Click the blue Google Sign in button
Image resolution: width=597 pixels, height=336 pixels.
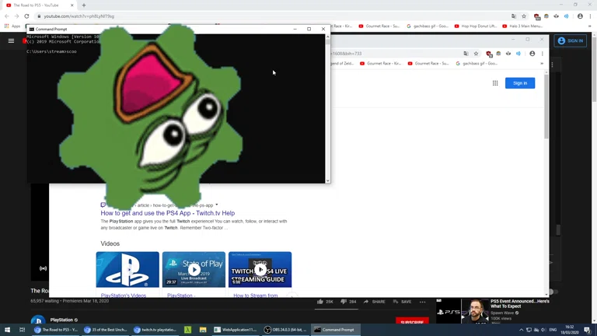click(x=520, y=83)
